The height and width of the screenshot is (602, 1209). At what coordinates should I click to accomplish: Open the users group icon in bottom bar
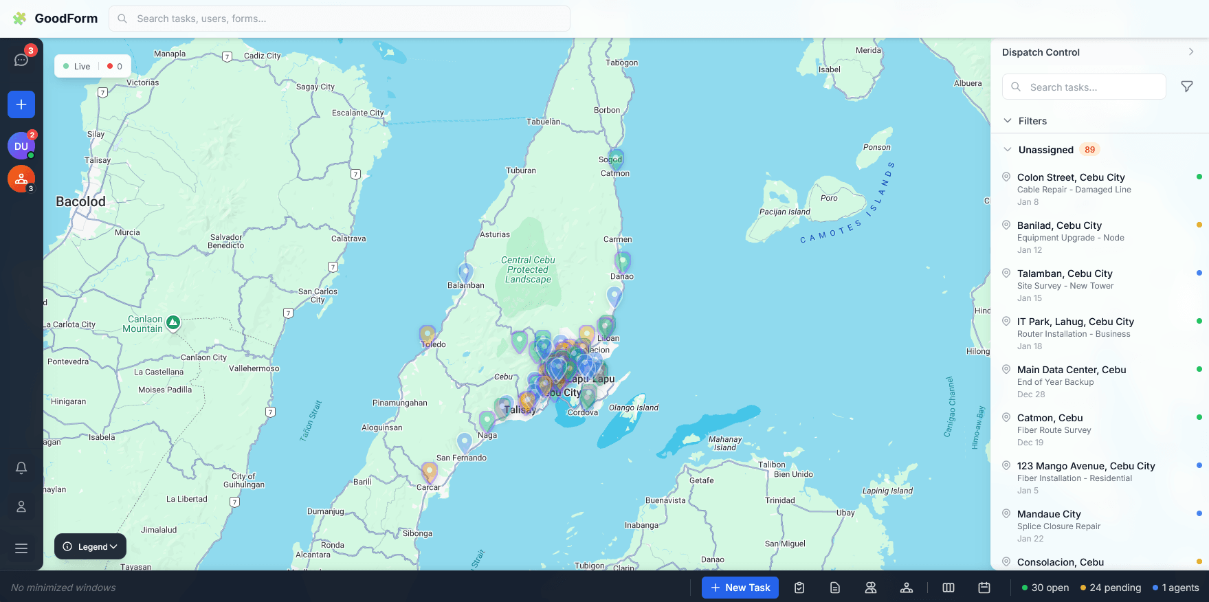click(871, 588)
